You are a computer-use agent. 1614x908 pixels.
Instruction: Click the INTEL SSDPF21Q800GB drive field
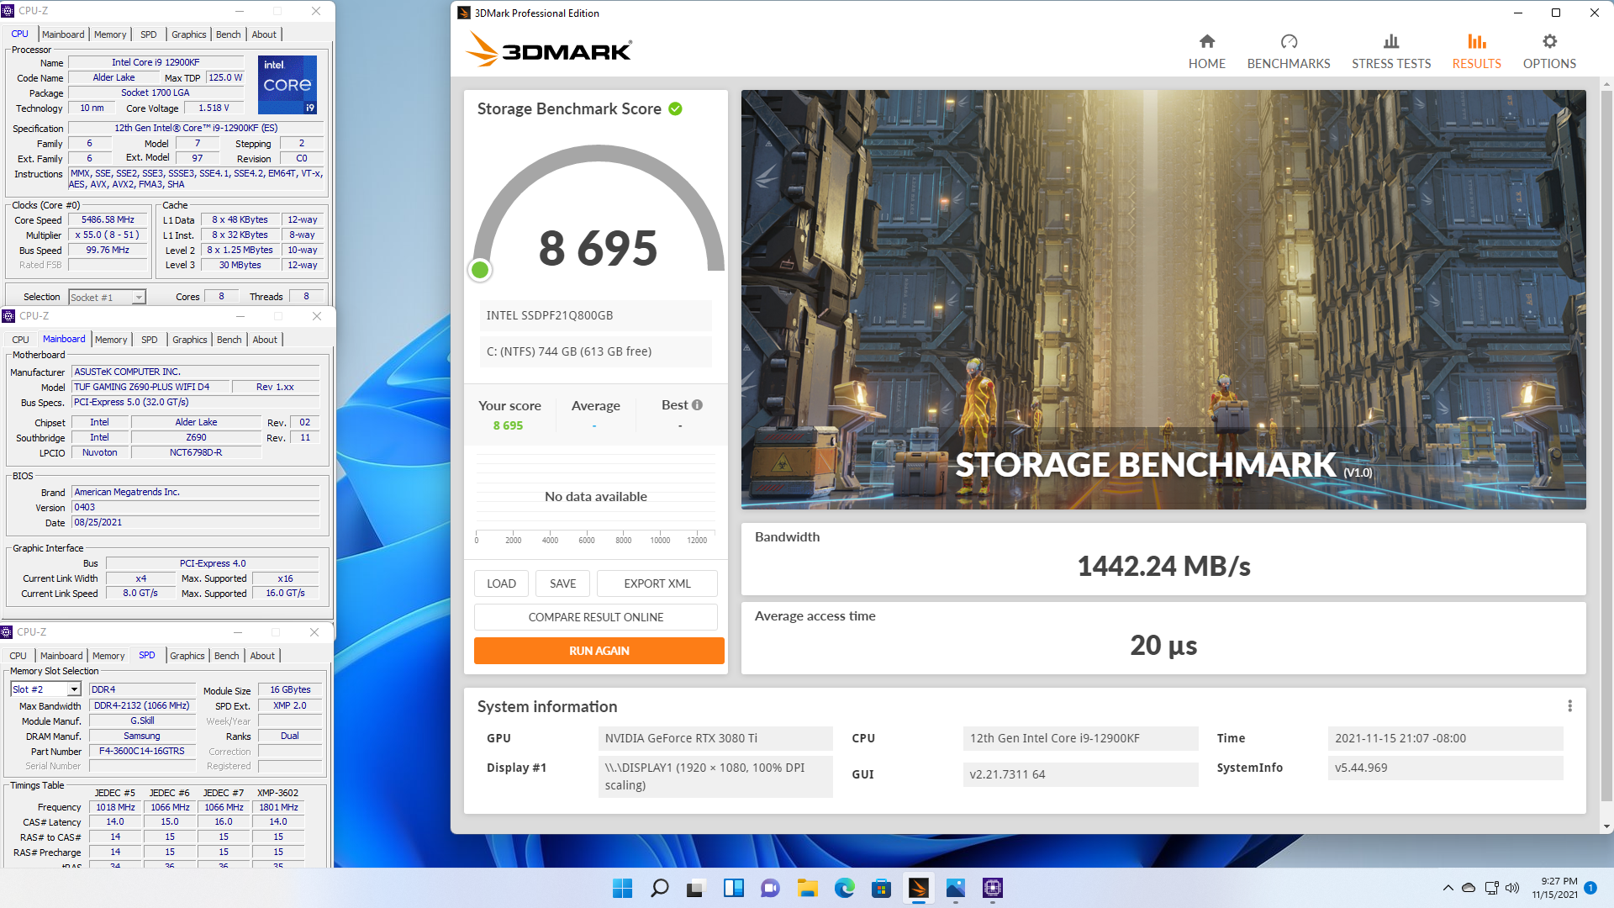click(596, 315)
